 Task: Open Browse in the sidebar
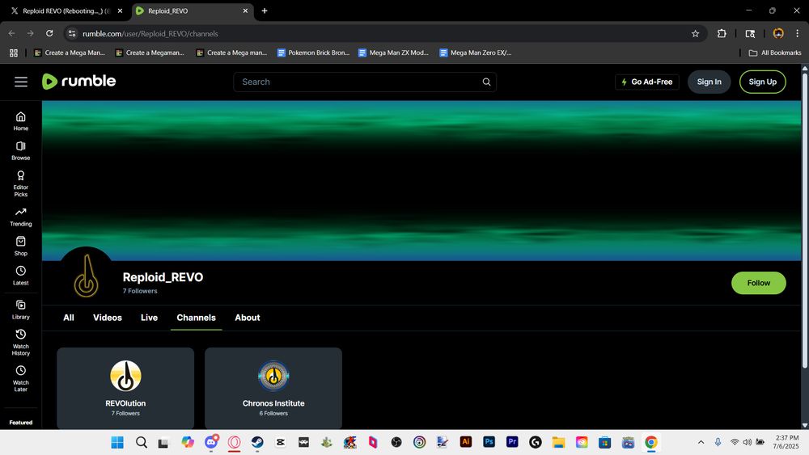pos(21,150)
